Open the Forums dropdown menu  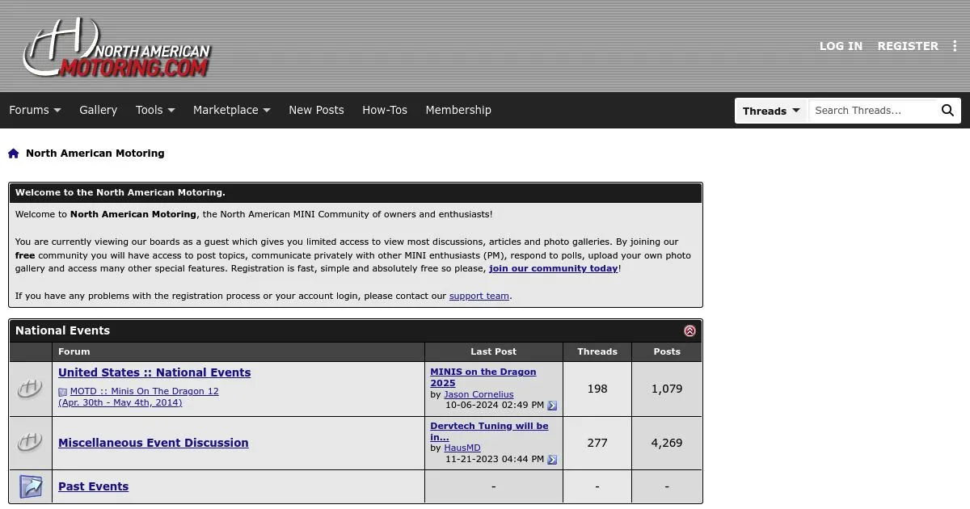click(35, 110)
